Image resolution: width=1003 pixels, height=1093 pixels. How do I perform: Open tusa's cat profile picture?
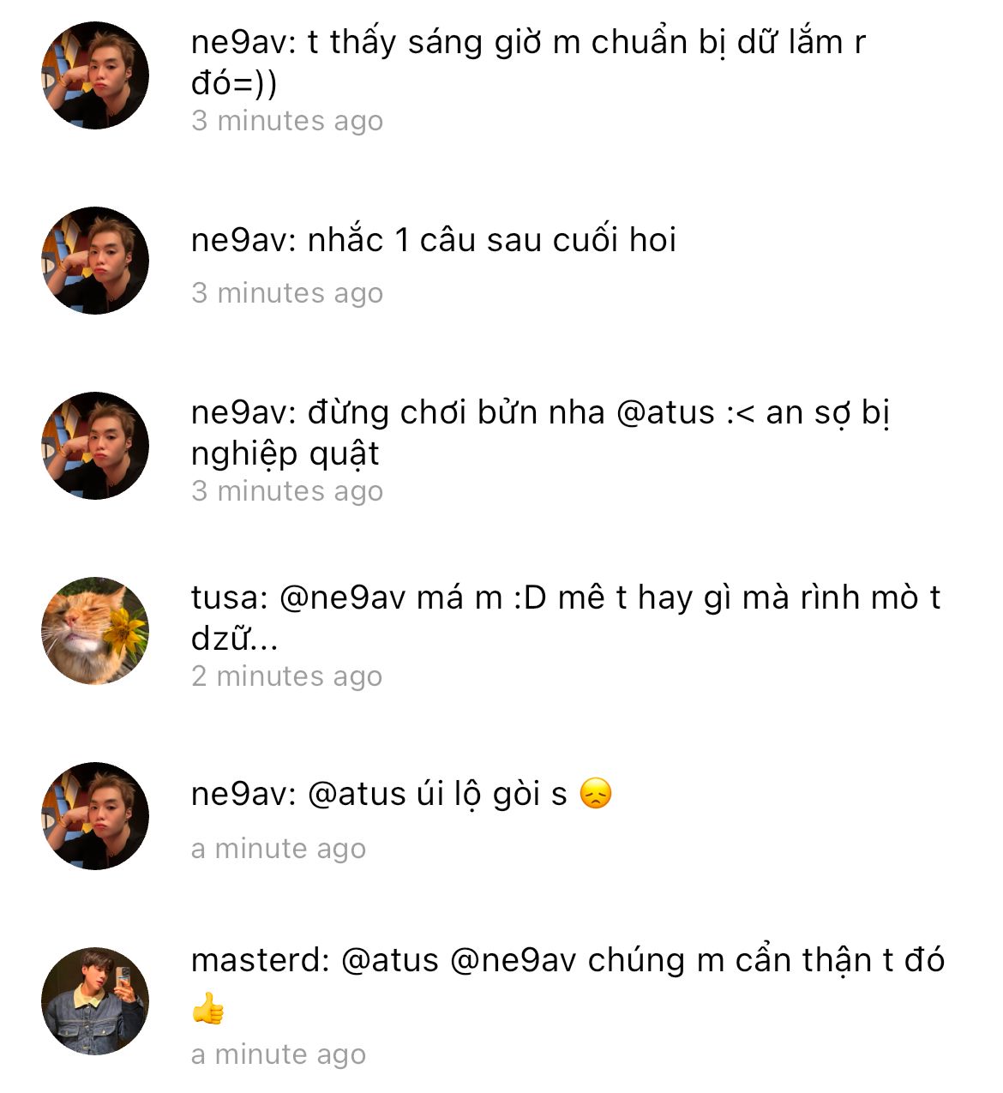click(95, 631)
